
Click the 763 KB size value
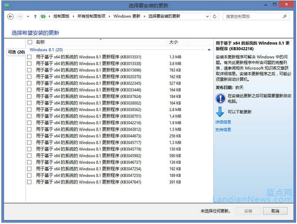pos(175,70)
